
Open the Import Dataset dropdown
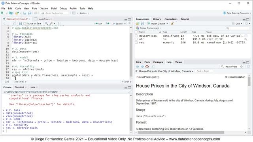(157, 24)
